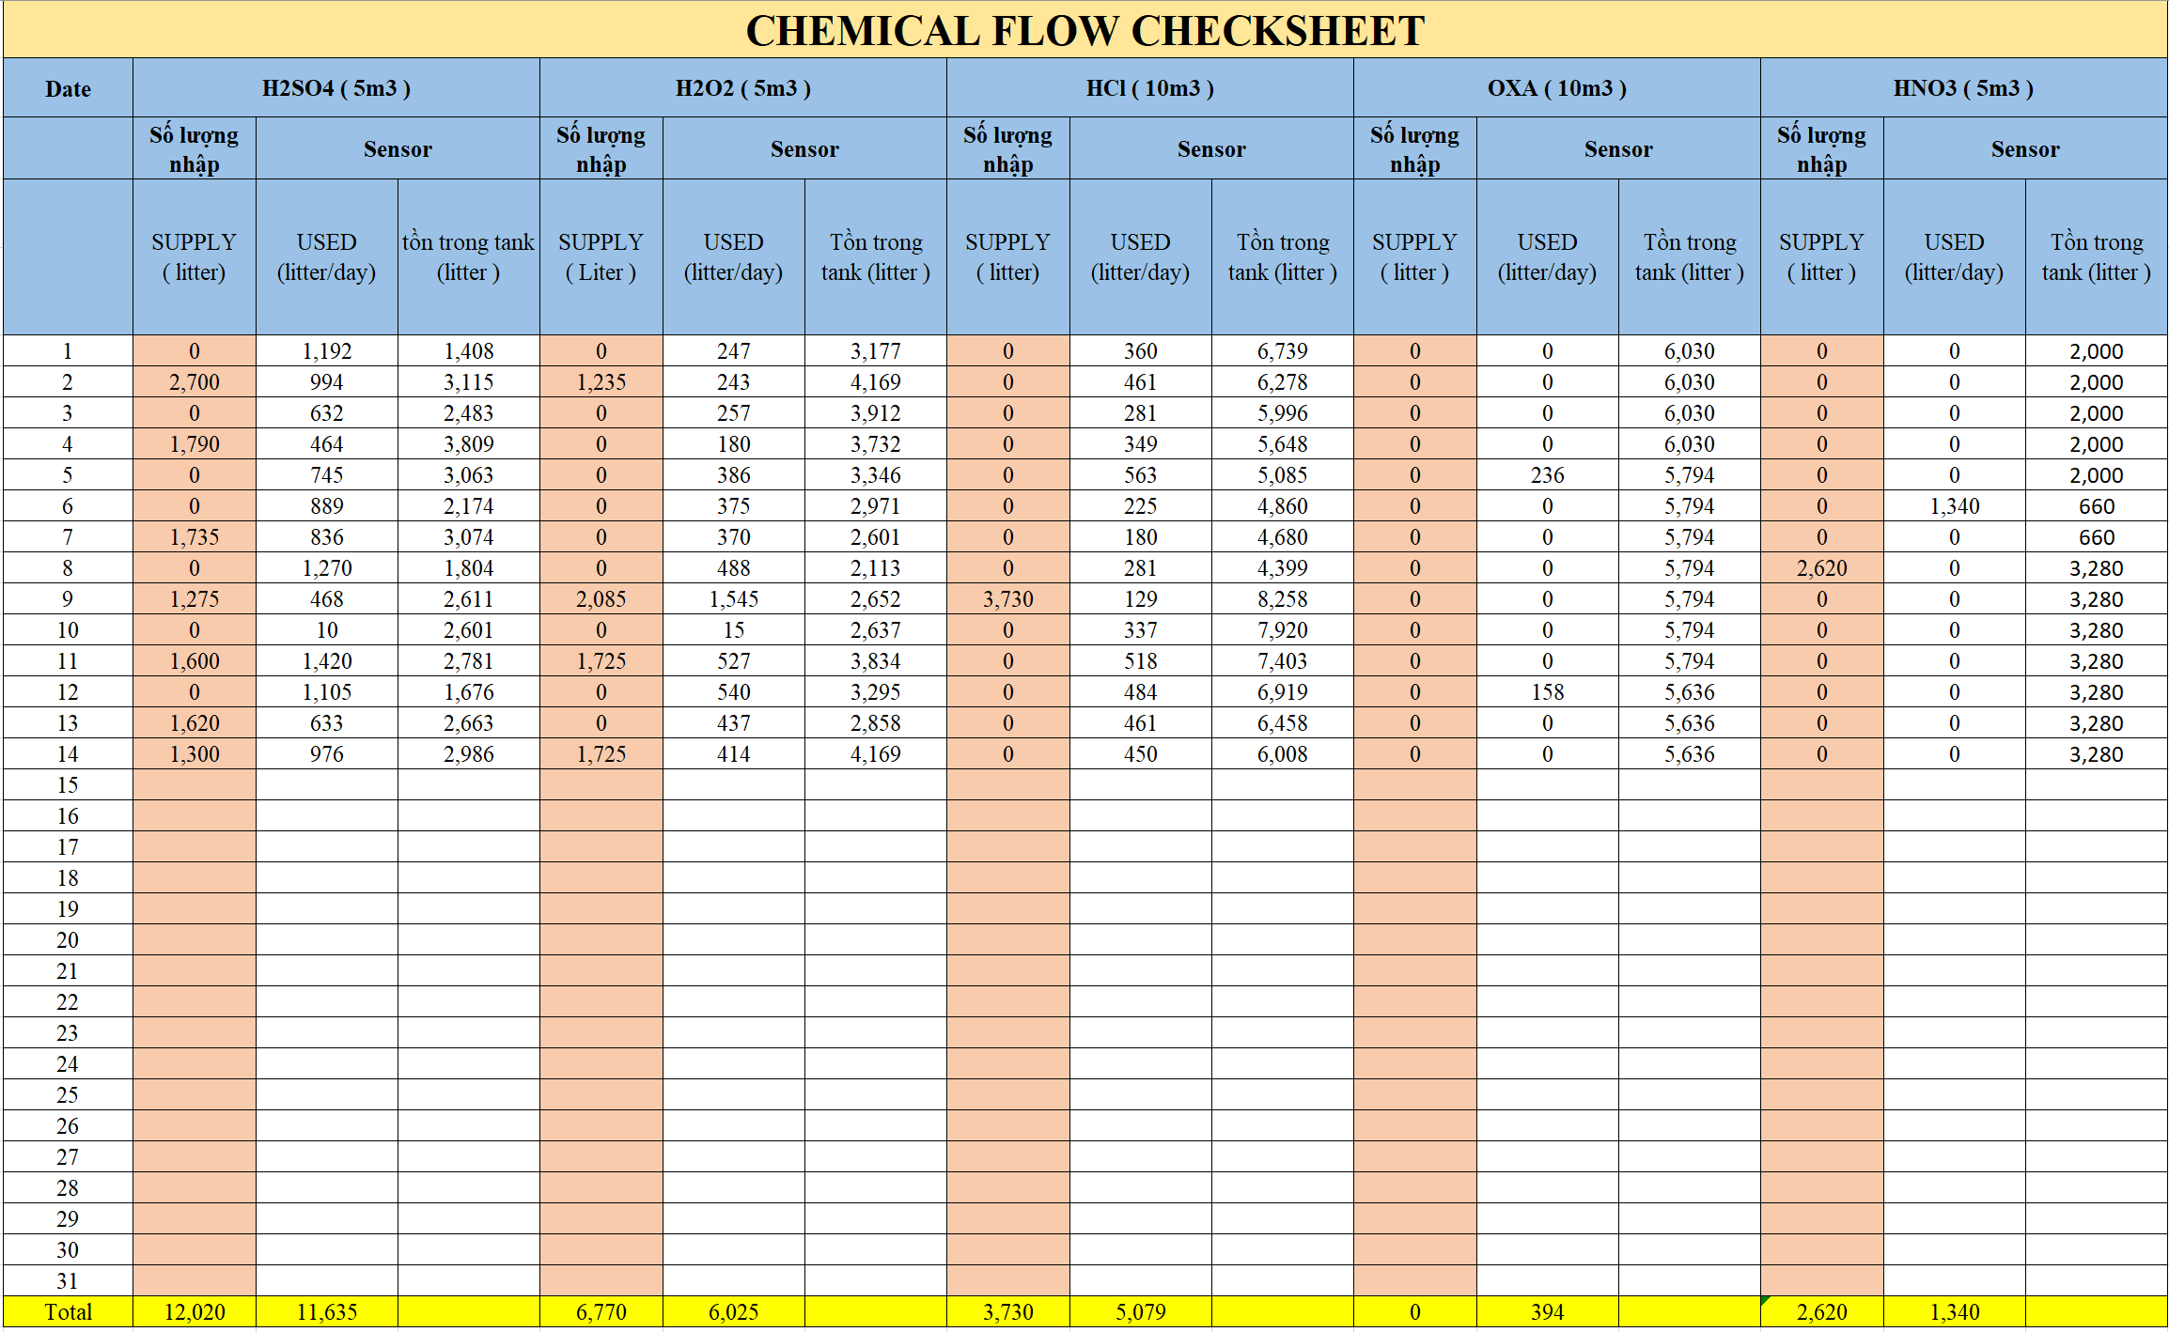Click the date 15 row label
Image resolution: width=2169 pixels, height=1332 pixels.
pyautogui.click(x=68, y=785)
